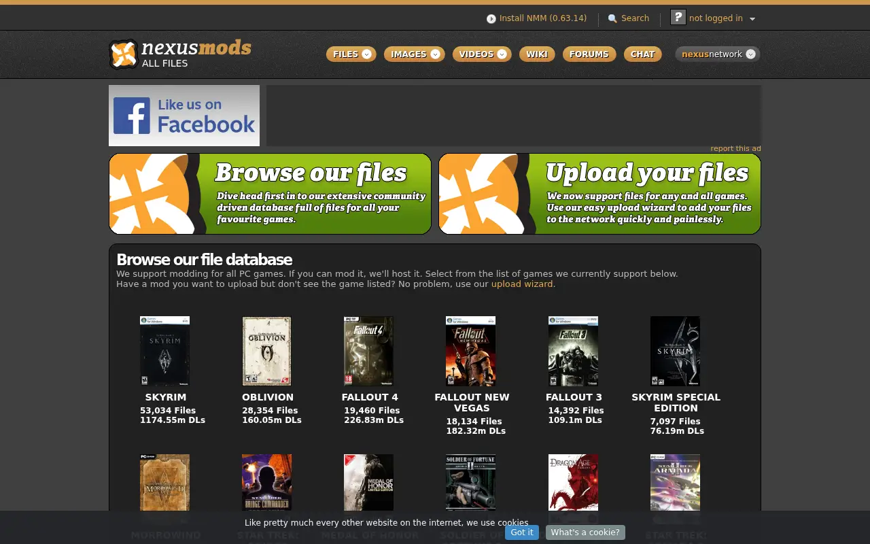Open the 'not logged in' account dropdown arrow
This screenshot has width=870, height=544.
[752, 19]
